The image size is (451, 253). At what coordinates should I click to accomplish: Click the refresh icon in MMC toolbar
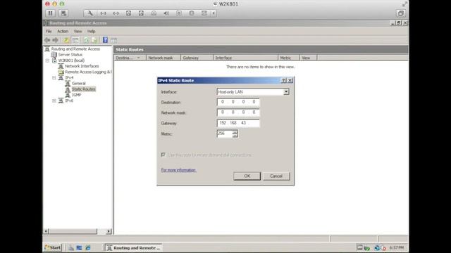(x=86, y=40)
